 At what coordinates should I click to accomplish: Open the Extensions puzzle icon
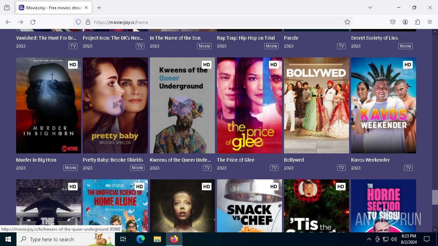coord(417,22)
